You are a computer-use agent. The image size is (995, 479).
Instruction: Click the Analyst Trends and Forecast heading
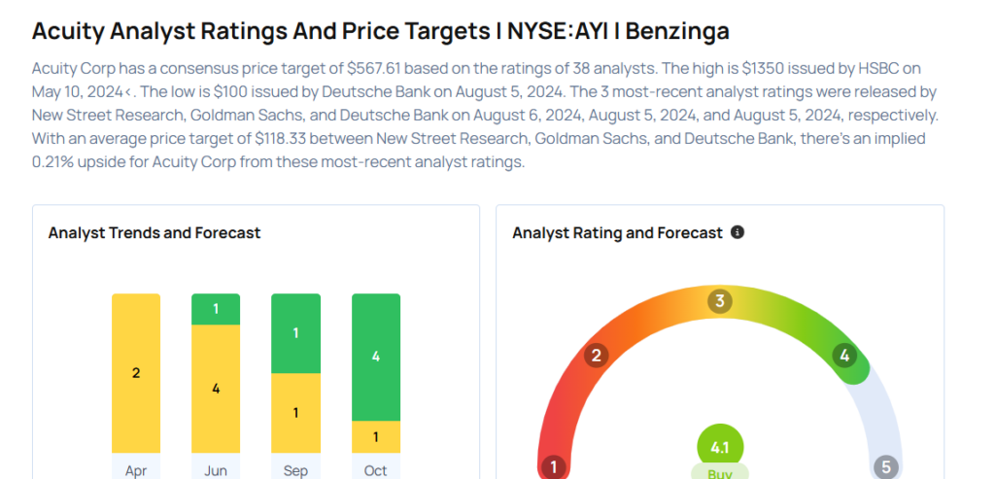point(154,233)
